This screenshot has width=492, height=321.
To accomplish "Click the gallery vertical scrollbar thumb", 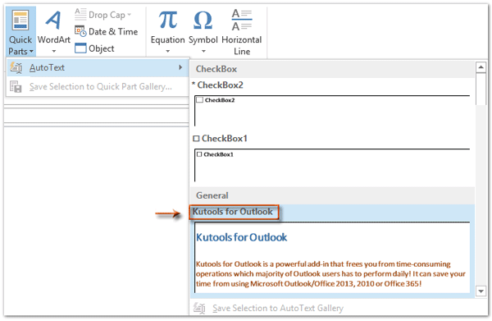I will point(481,89).
